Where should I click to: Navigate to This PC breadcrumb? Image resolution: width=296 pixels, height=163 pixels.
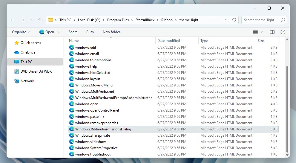[65, 20]
